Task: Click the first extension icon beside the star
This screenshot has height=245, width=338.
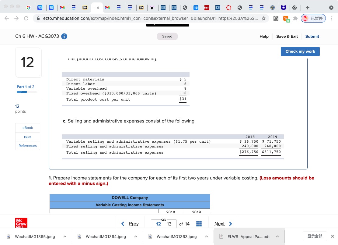Action: [276, 18]
